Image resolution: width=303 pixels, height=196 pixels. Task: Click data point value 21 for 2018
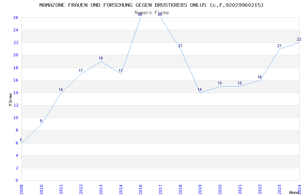(180, 46)
